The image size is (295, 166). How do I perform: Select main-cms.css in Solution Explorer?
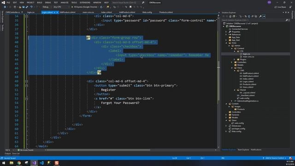coord(248,57)
